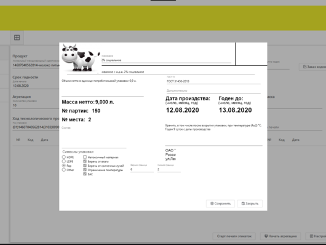This screenshot has height=245, width=326.
Task: Click the aggregation package count field 10
Action: 36,105
